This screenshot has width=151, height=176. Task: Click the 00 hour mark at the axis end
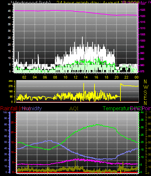(136, 77)
